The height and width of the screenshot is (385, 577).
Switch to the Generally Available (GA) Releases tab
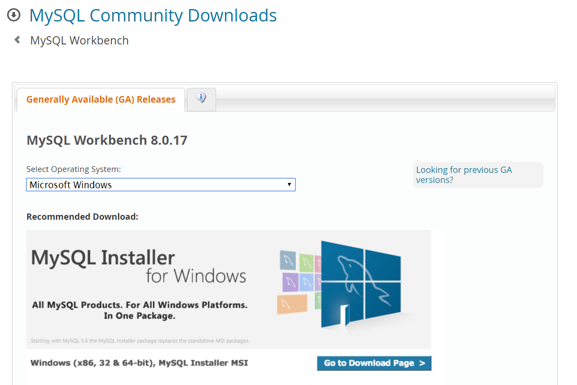pyautogui.click(x=100, y=99)
